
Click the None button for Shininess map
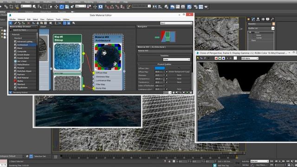pyautogui.click(x=179, y=75)
